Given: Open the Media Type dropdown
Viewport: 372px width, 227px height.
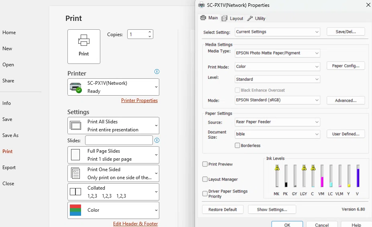Looking at the screenshot, I should tap(277, 53).
